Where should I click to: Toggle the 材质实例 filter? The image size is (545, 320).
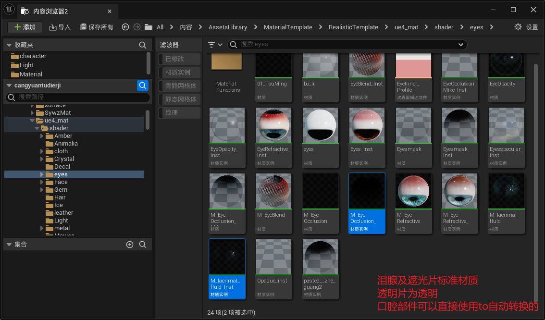tap(178, 73)
